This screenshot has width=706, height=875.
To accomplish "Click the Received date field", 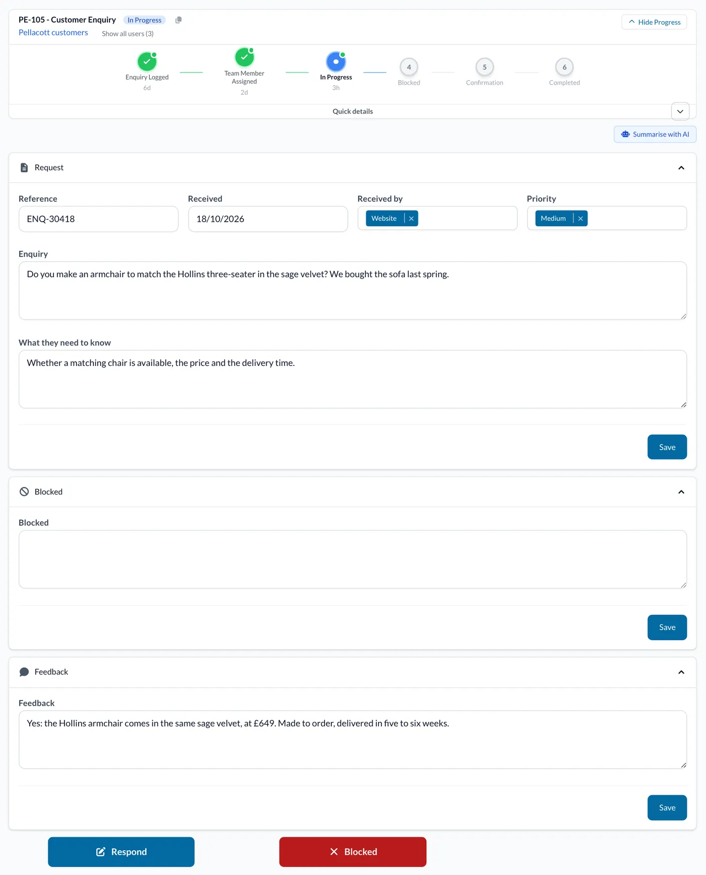I will coord(268,219).
